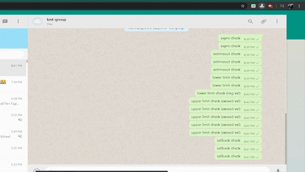Select the chat from 5:55 PM
This screenshot has width=305, height=172.
tap(13, 117)
